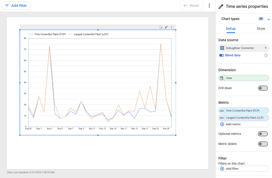Click the AVG badge on Largest Contentful Paint
This screenshot has width=272, height=178.
click(222, 118)
